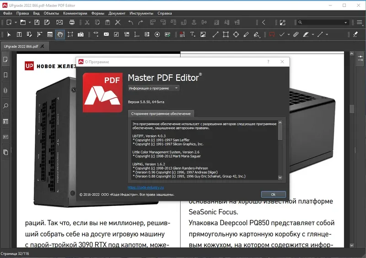Select the Стороннее программное обеспечение tab
Screen dimensions: 366x258
(x=161, y=114)
